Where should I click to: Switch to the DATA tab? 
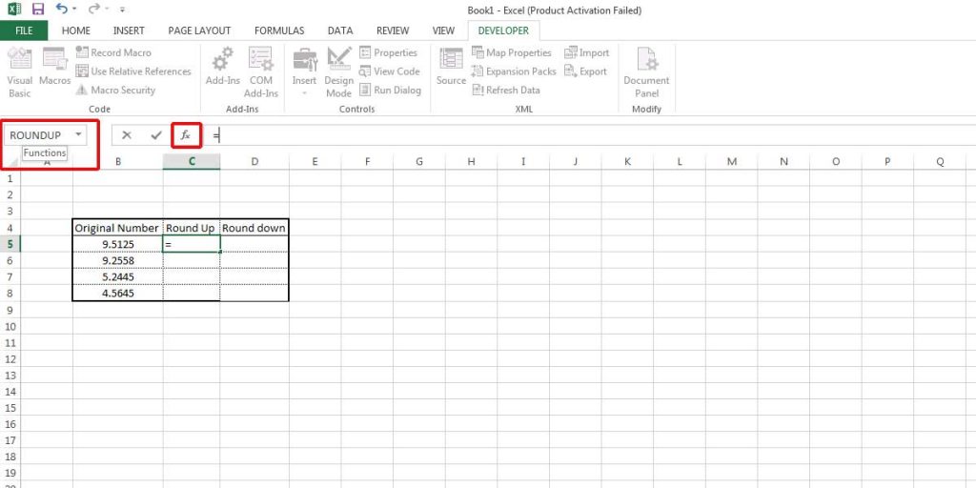[x=340, y=30]
